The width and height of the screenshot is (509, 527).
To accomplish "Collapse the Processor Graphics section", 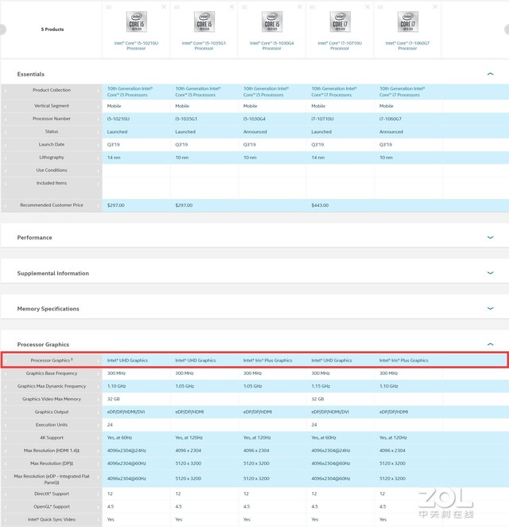I will 490,345.
